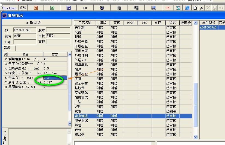Screen dimensions: 225x145
Task: Click the delete X icon
Action: tap(208, 8)
